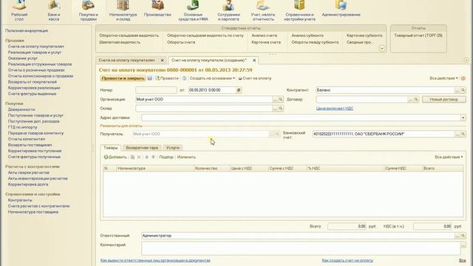Click the move row up arrow icon

click(147, 157)
